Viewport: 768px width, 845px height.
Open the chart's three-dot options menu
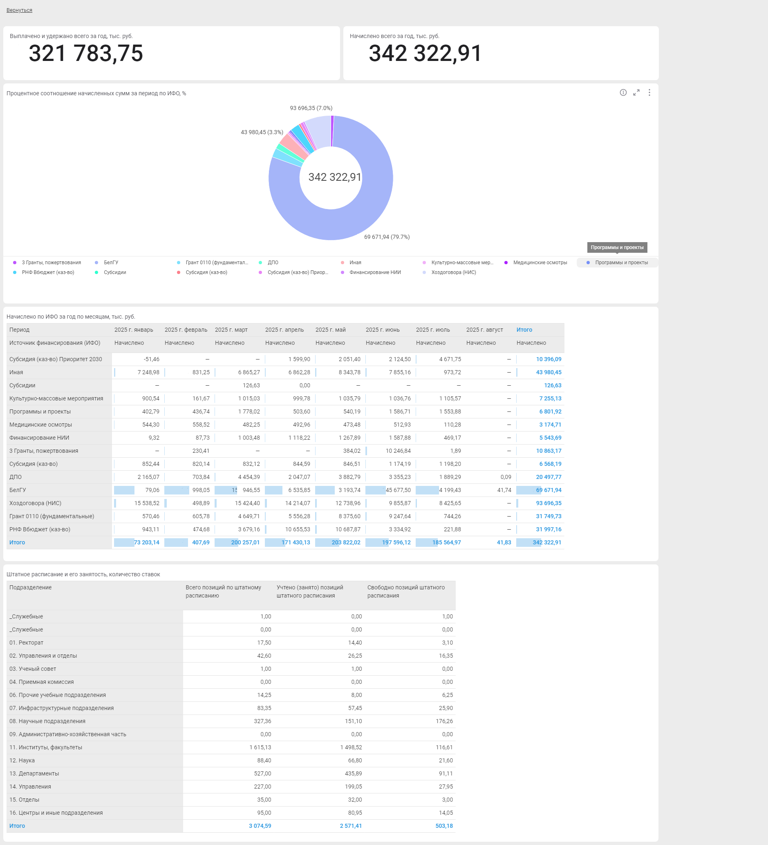(649, 92)
